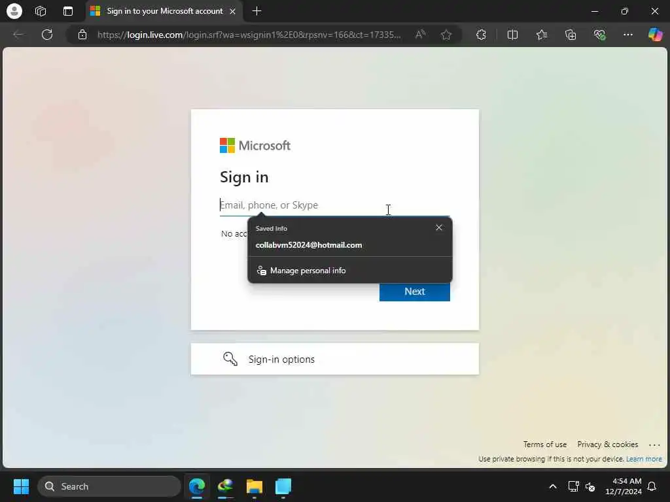The height and width of the screenshot is (502, 670).
Task: Add this page to favorites star
Action: (x=446, y=35)
